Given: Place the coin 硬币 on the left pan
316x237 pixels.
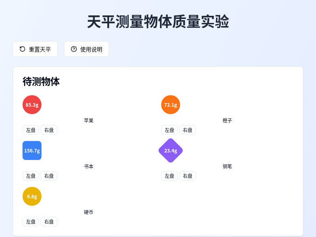Looking at the screenshot, I should pos(31,222).
